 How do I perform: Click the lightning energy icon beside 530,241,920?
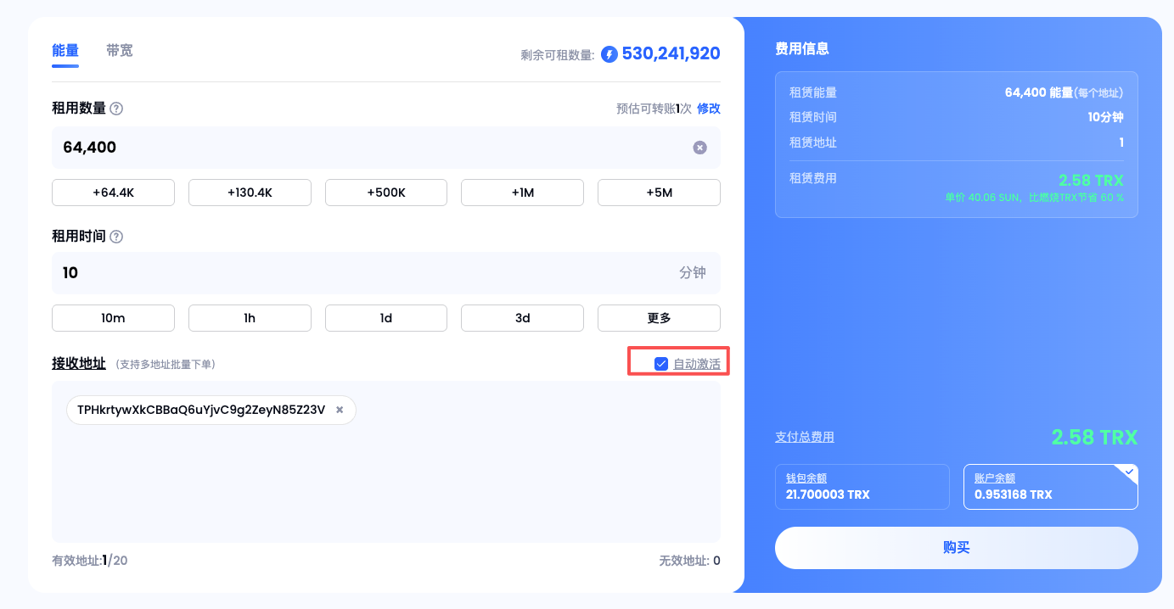[609, 54]
